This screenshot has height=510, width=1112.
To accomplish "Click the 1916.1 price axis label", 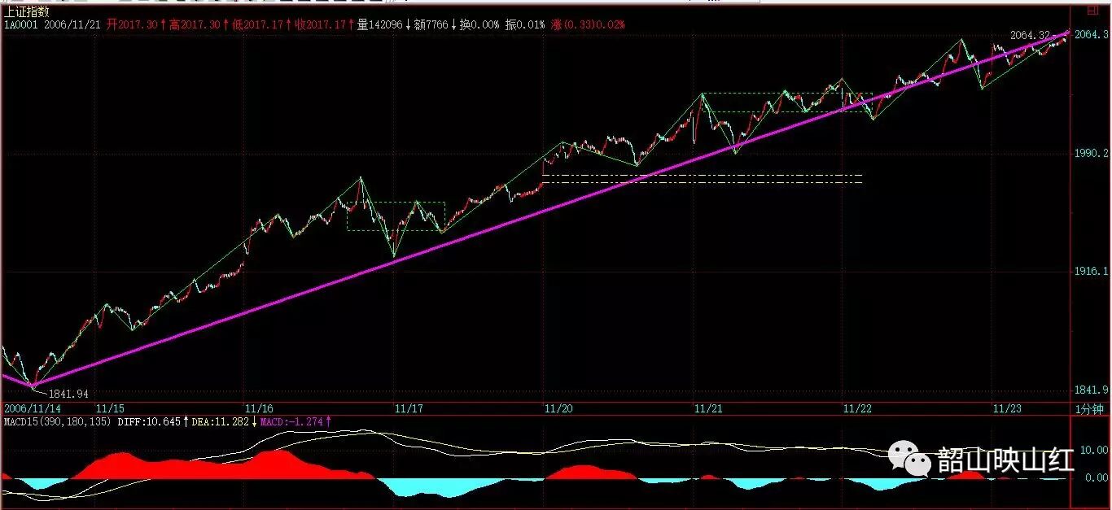I will click(1091, 271).
